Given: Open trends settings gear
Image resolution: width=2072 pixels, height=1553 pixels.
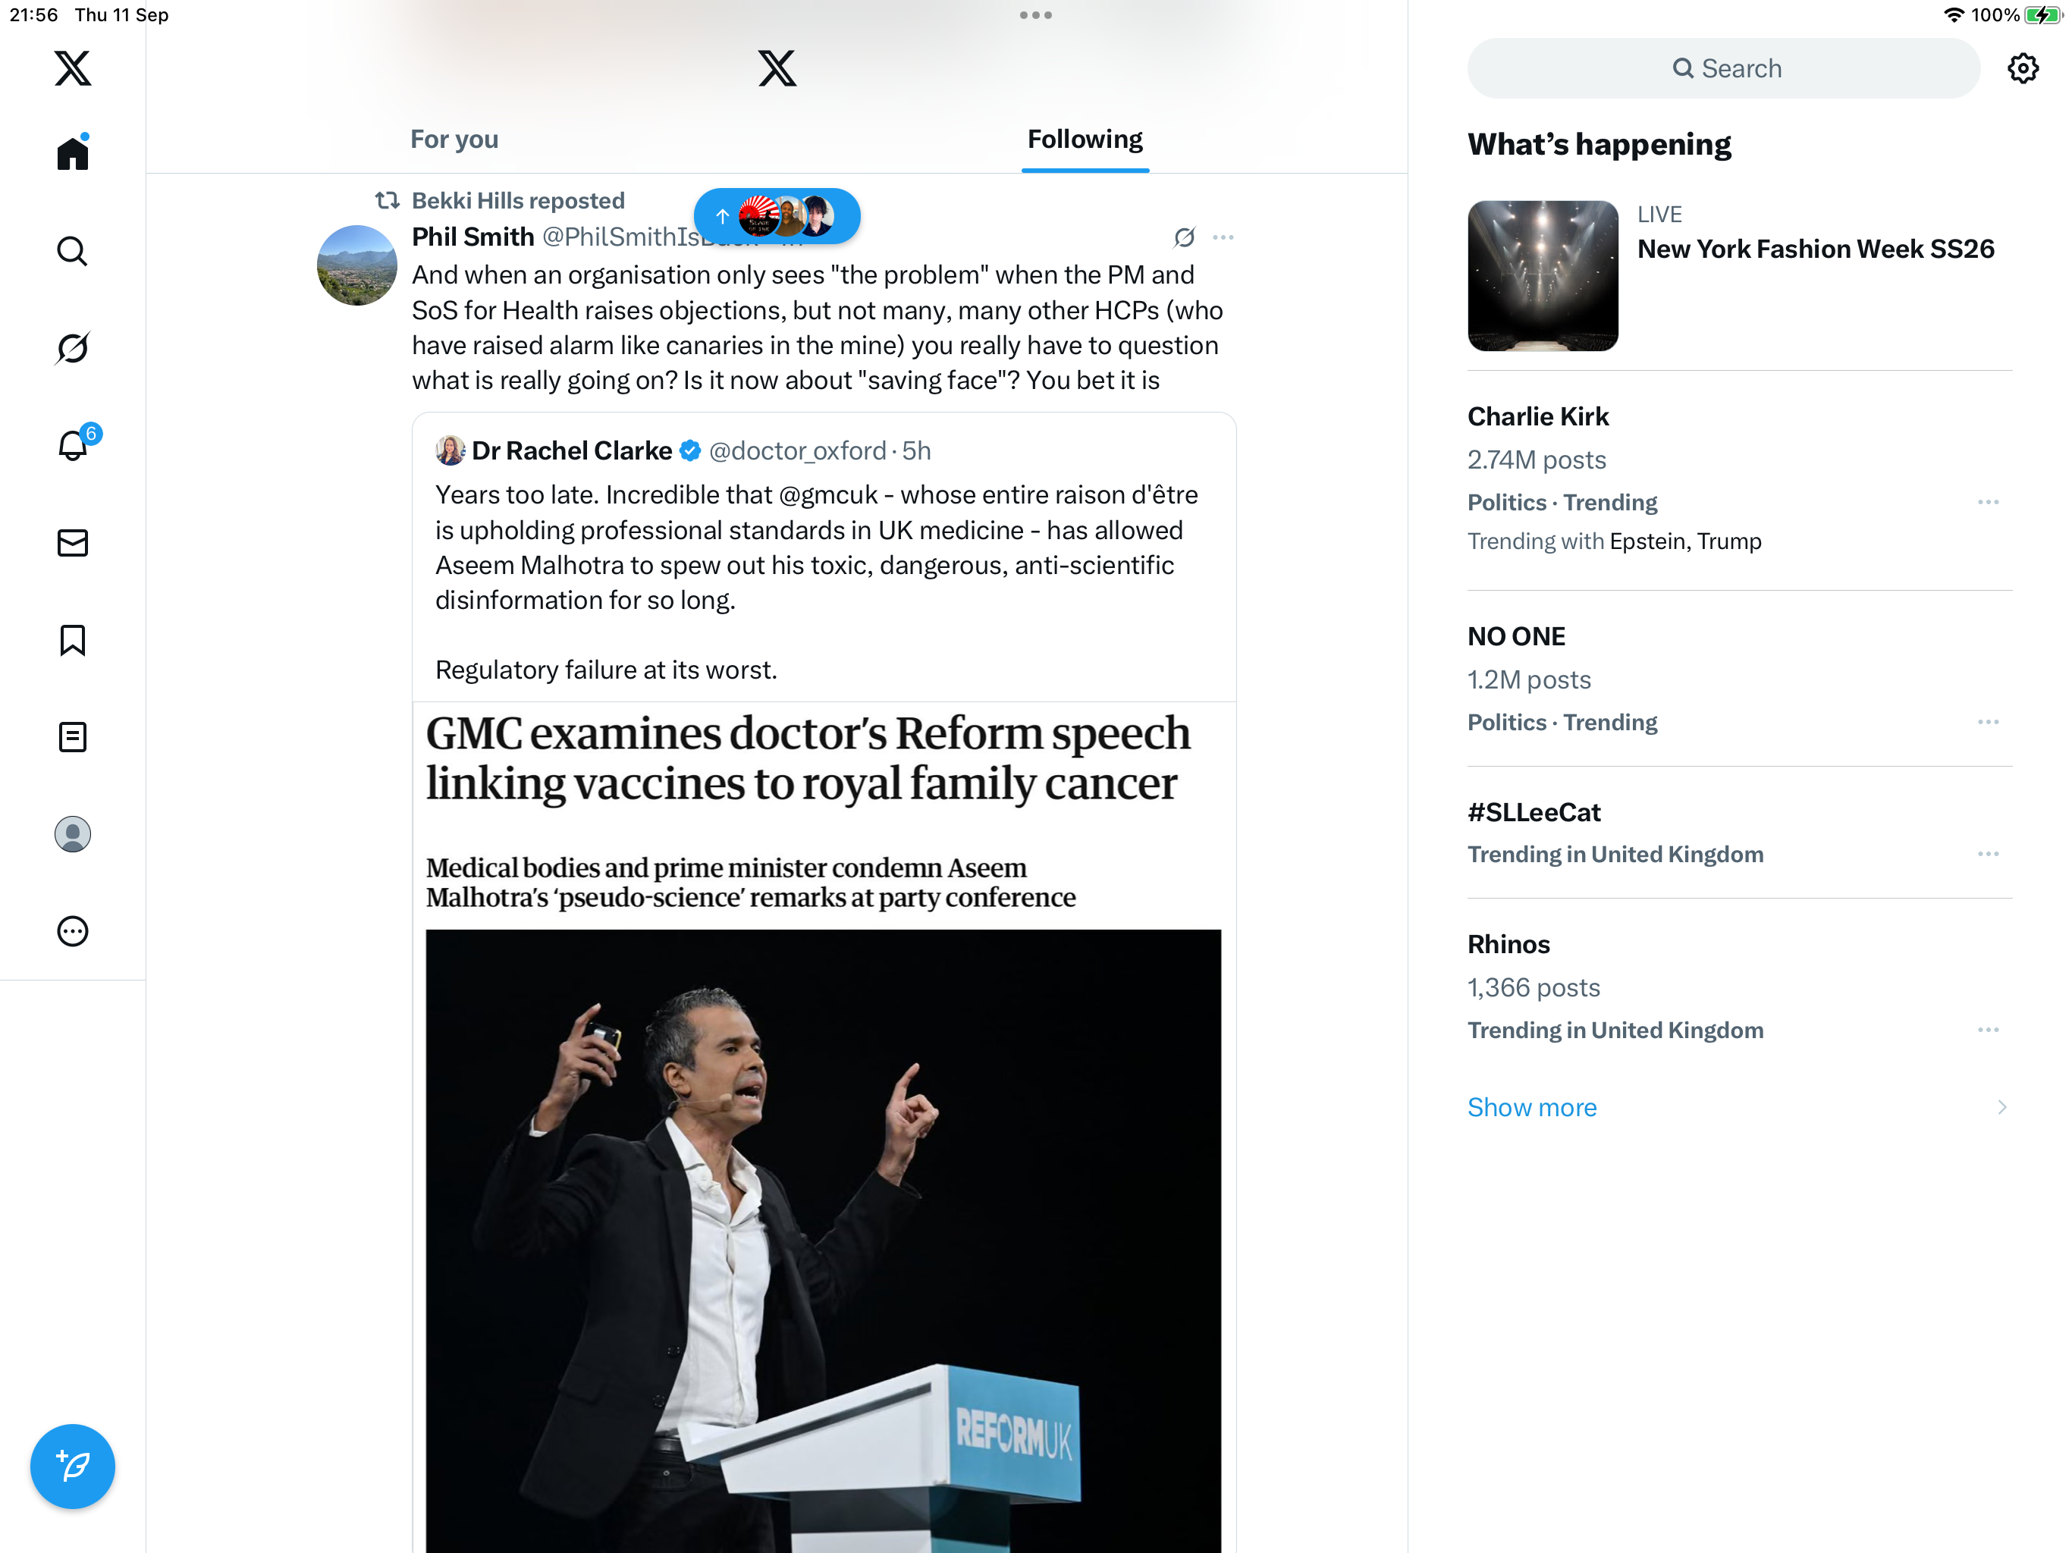Looking at the screenshot, I should (x=2023, y=68).
